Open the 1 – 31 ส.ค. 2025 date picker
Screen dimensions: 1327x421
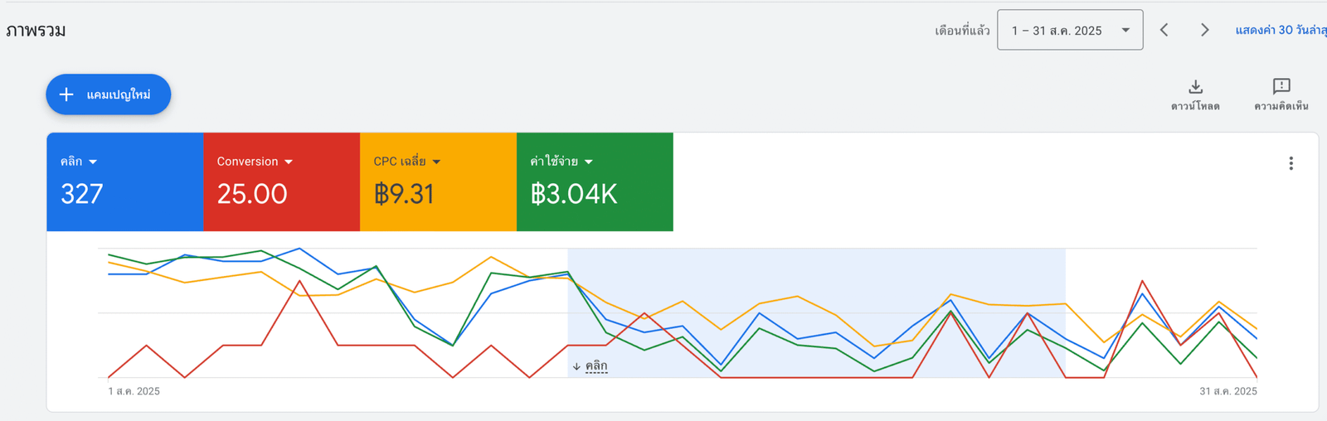pyautogui.click(x=1057, y=31)
